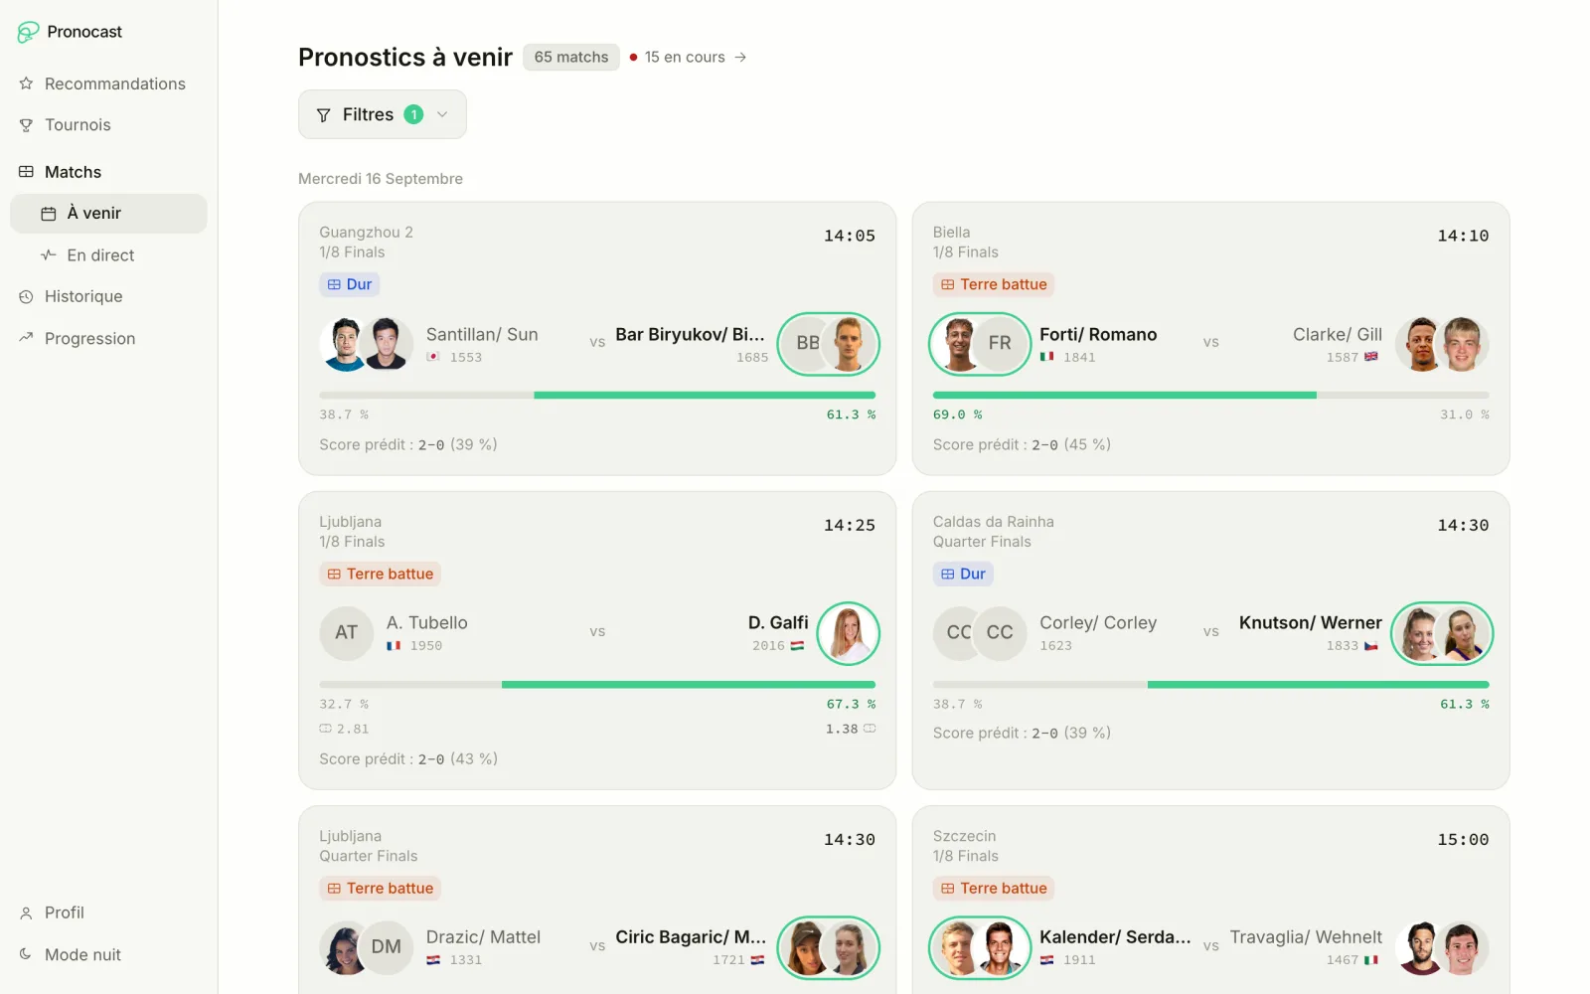Click the Filtres chevron arrow

point(442,114)
